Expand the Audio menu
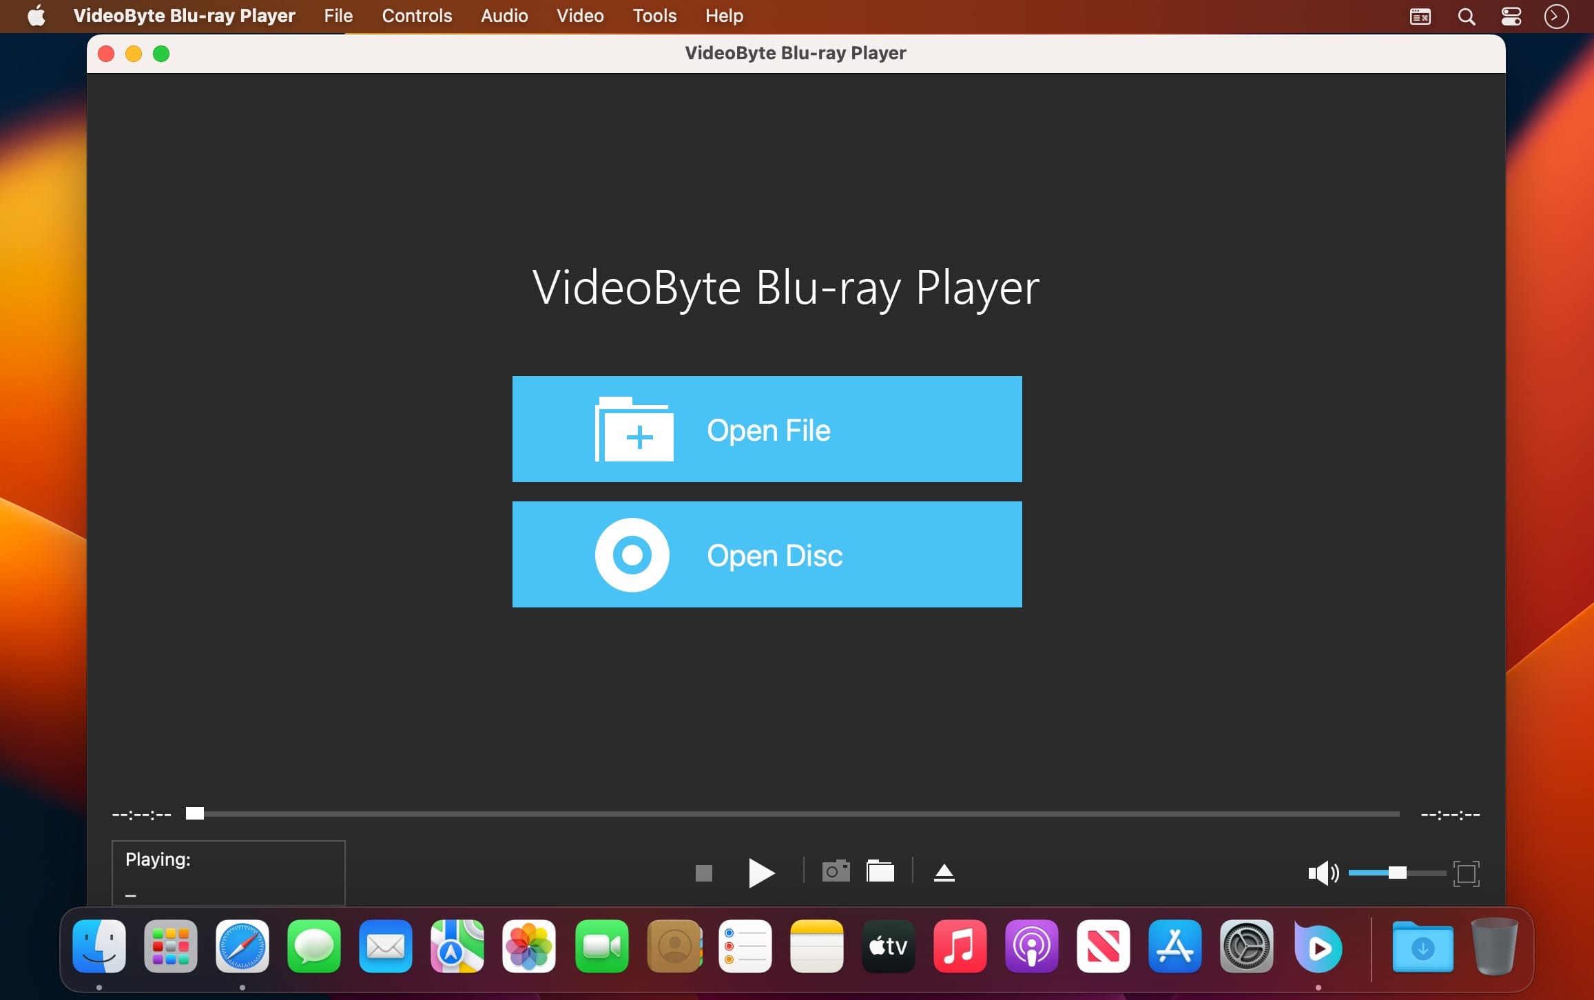 (x=504, y=16)
